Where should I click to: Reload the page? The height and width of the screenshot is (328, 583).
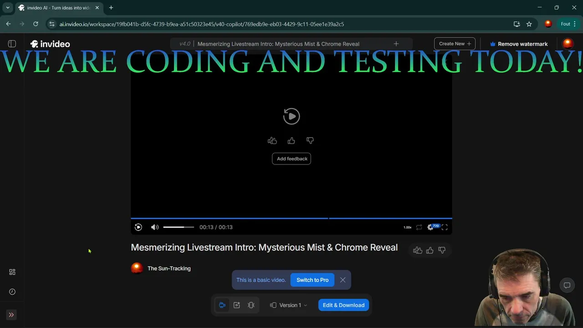pyautogui.click(x=36, y=24)
